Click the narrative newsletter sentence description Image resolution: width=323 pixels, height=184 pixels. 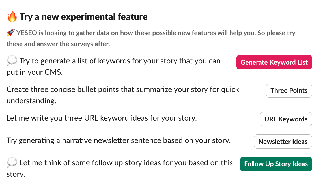(119, 140)
